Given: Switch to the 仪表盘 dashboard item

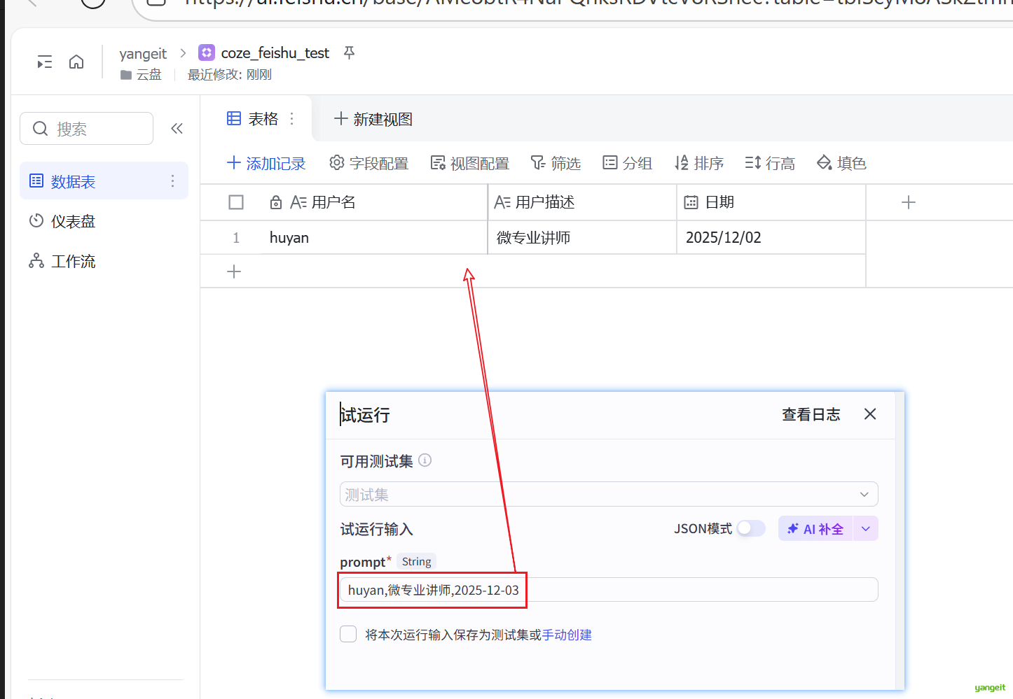Looking at the screenshot, I should [x=73, y=221].
